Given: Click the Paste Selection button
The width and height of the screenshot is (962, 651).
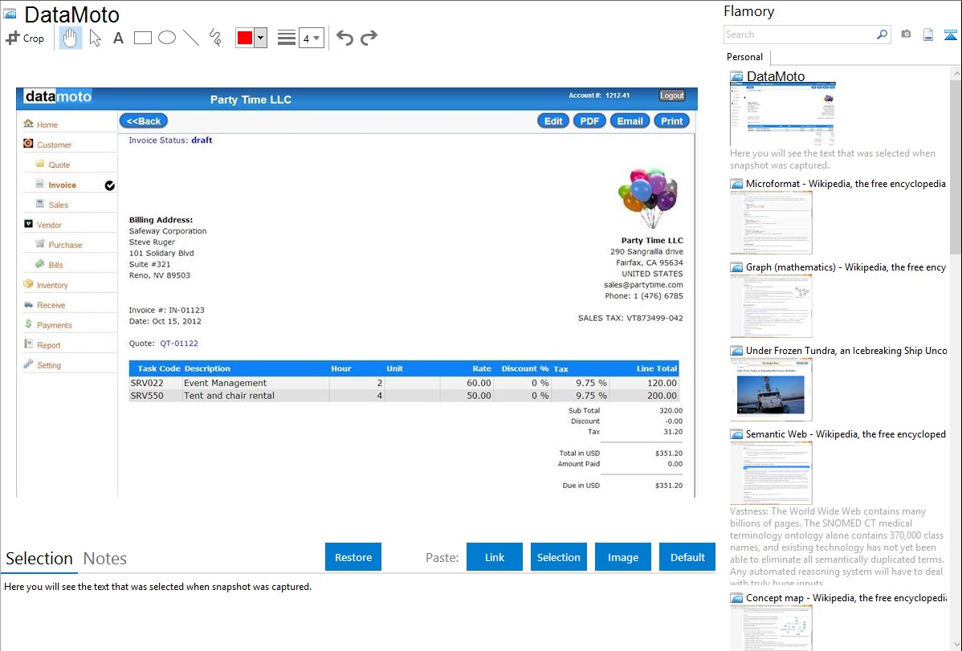Looking at the screenshot, I should (x=558, y=557).
